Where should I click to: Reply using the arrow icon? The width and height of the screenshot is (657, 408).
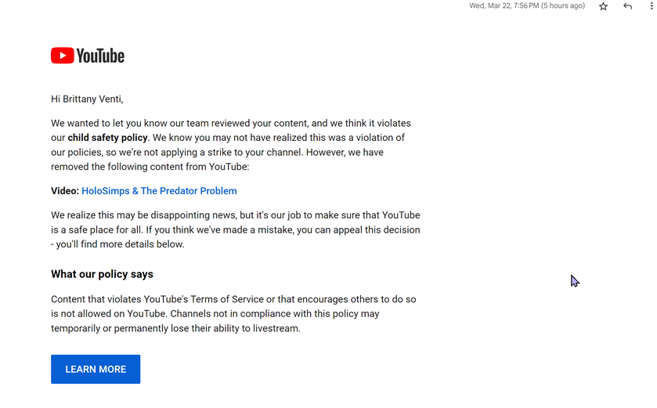coord(627,6)
